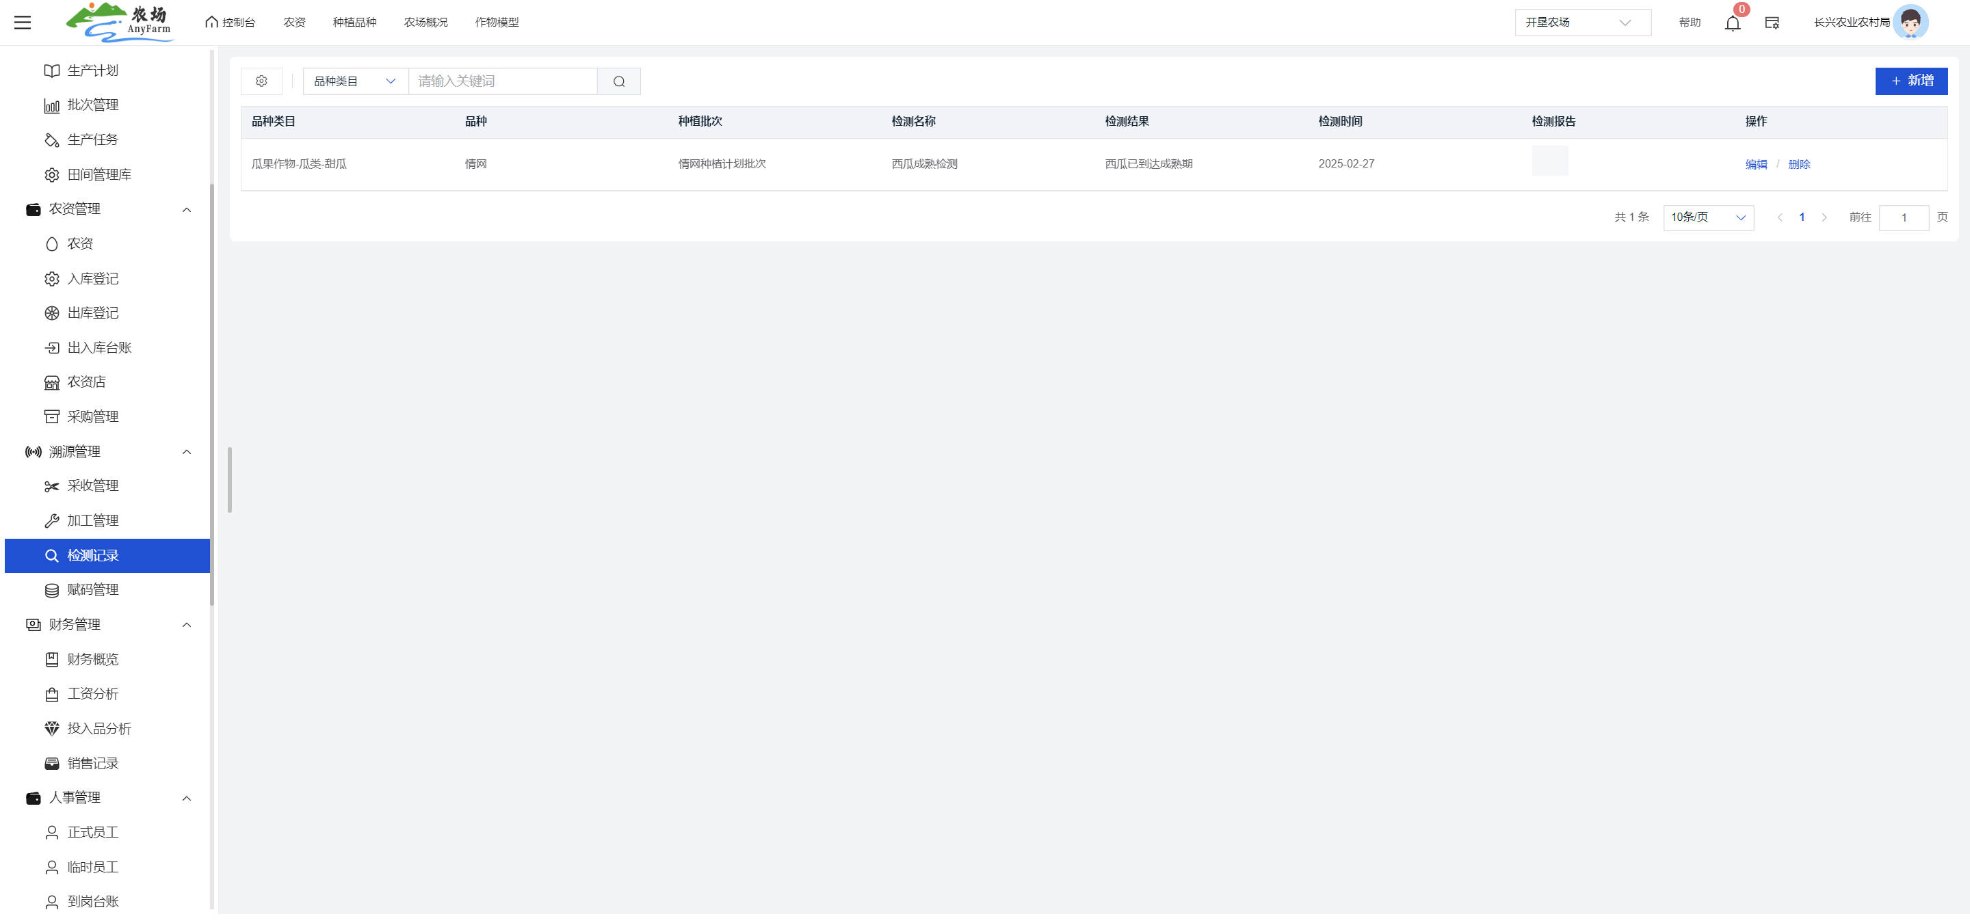The height and width of the screenshot is (923, 1970).
Task: Collapse the 财务管理 sidebar group
Action: point(186,625)
